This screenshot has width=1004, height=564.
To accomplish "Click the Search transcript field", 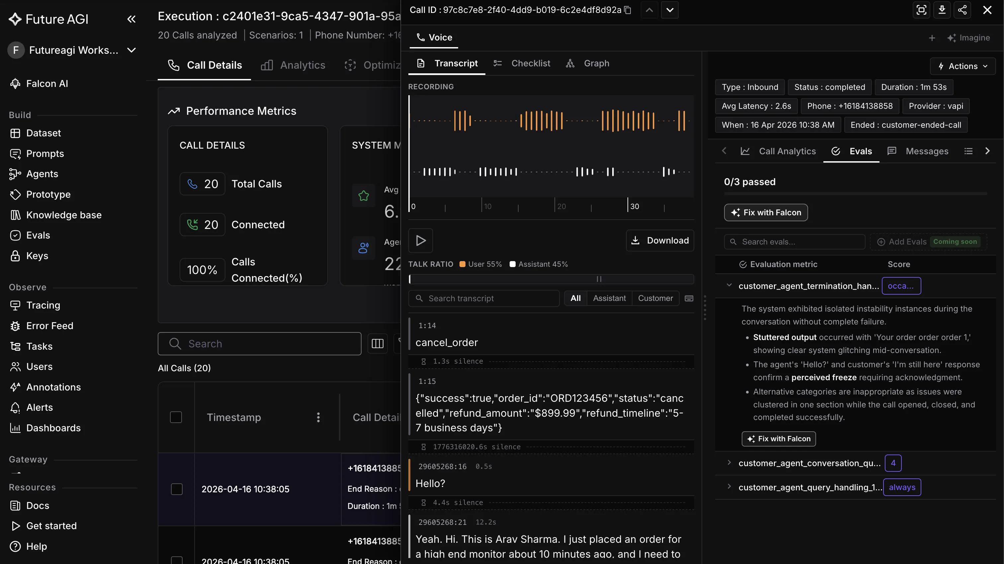I will point(484,298).
